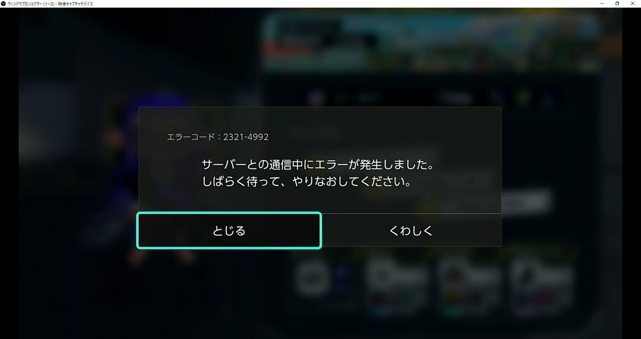This screenshot has width=641, height=339.
Task: Minimize the window projector
Action: click(x=603, y=4)
